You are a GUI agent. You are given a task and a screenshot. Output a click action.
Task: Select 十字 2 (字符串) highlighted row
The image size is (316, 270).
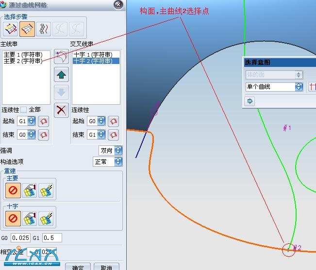click(x=96, y=61)
